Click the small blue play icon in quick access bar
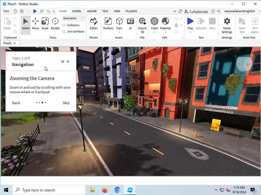This screenshot has width=261, height=195. click(x=35, y=11)
